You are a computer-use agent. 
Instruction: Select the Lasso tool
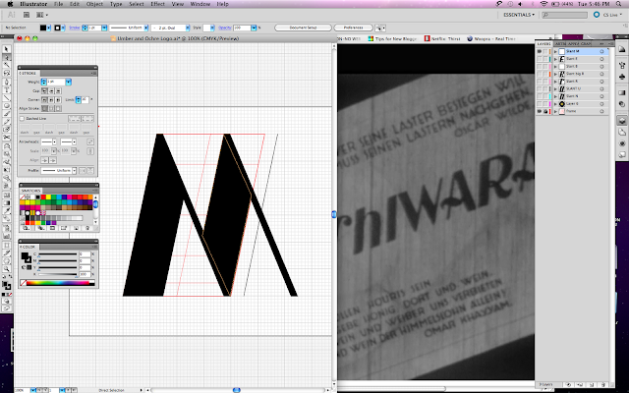click(7, 73)
